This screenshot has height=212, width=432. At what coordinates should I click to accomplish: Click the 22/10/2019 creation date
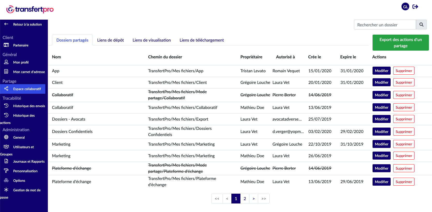tap(320, 144)
